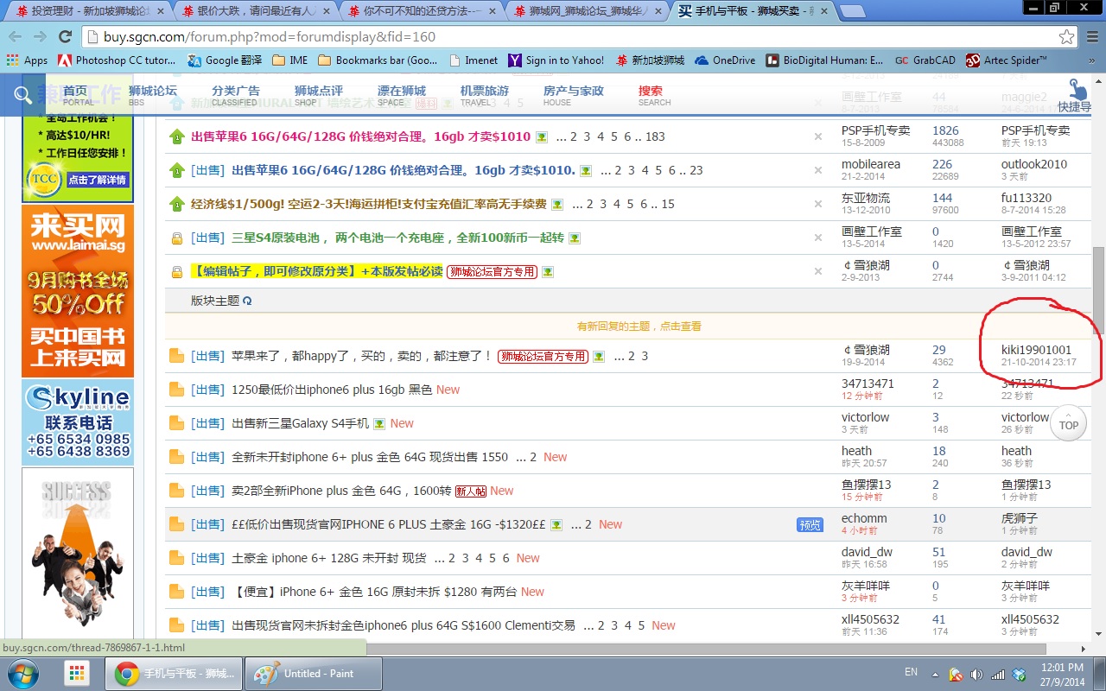Viewport: 1106px width, 691px height.
Task: Click the X beside the 经济线$1/500g thread
Action: 818,204
